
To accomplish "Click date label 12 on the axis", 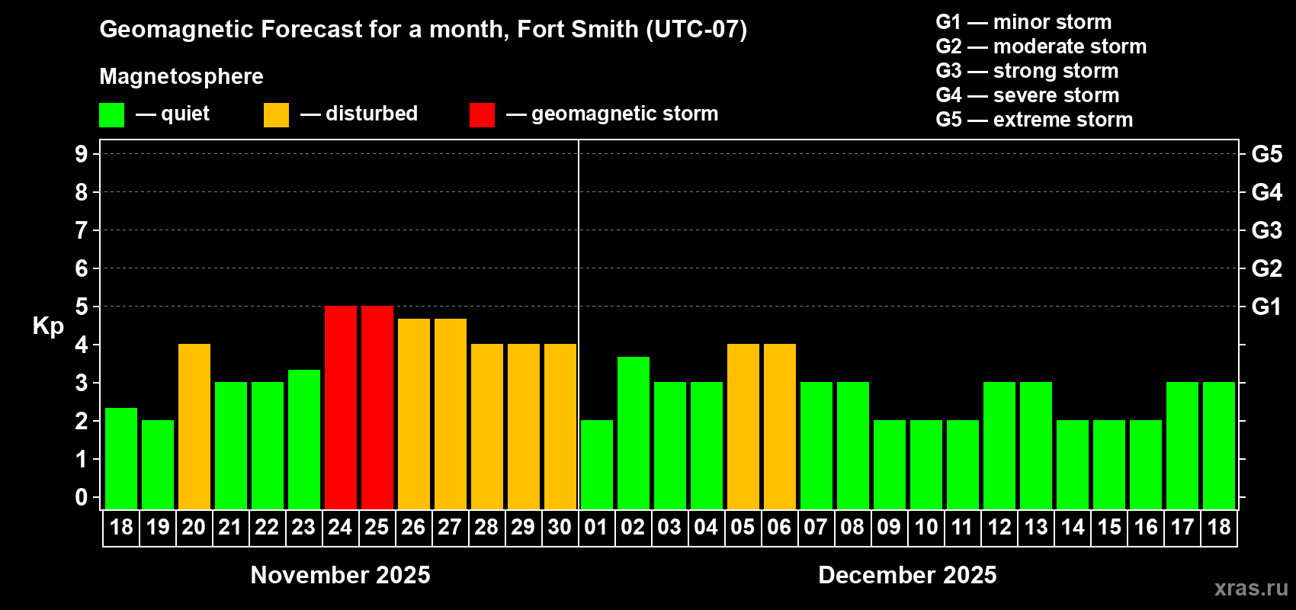I will click(999, 527).
